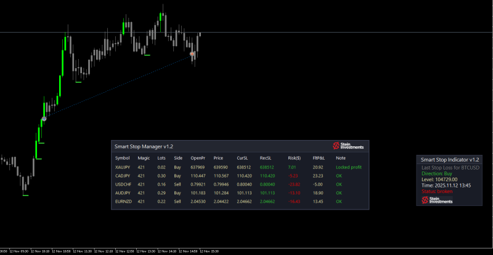Click AUDJPY risk value -13.10

294,193
